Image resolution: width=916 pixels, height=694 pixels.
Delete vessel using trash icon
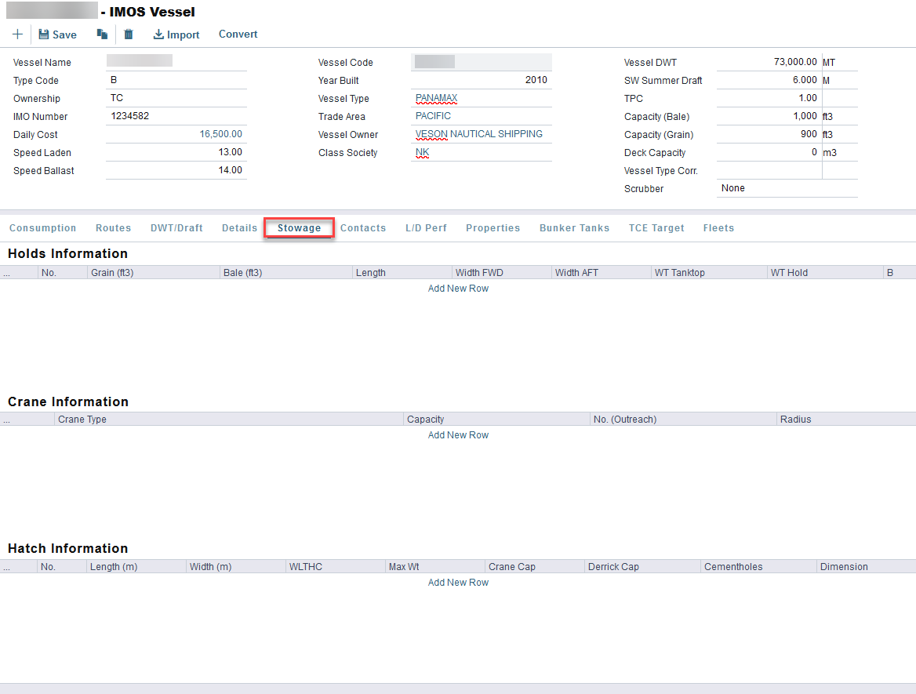[x=129, y=35]
